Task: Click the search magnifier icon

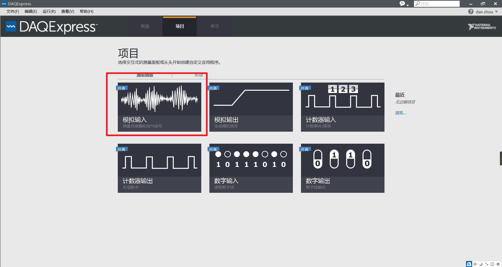Action: [x=417, y=4]
